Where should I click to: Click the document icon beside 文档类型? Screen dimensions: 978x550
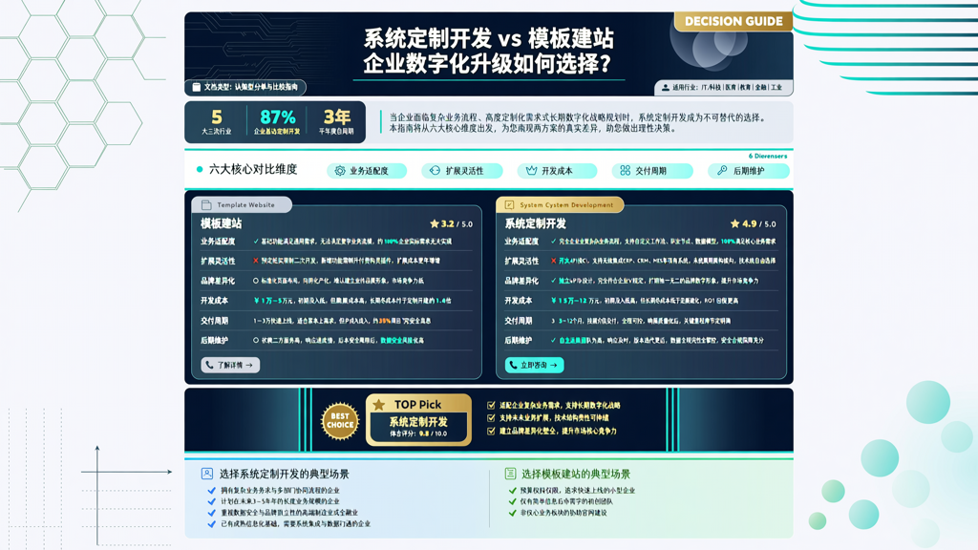(x=197, y=87)
